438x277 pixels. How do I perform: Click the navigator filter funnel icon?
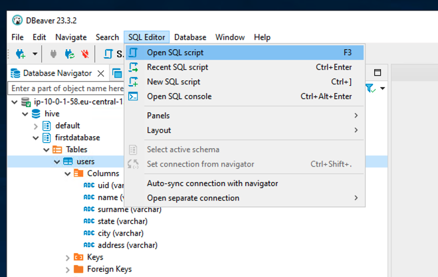pos(370,88)
